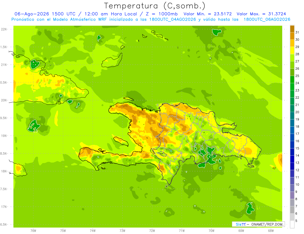Click the "21N" latitude axis label
Image resolution: width=304 pixels, height=234 pixels.
[4, 65]
